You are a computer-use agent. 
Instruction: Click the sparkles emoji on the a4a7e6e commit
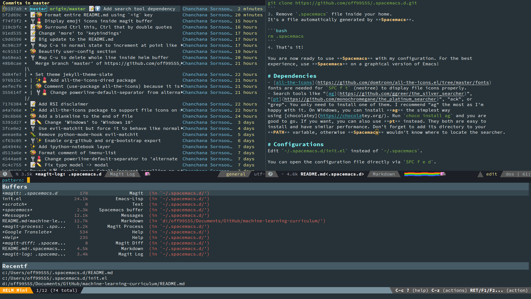(33, 110)
